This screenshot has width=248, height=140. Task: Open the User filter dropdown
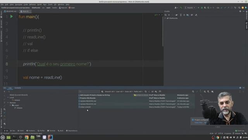click(120, 92)
